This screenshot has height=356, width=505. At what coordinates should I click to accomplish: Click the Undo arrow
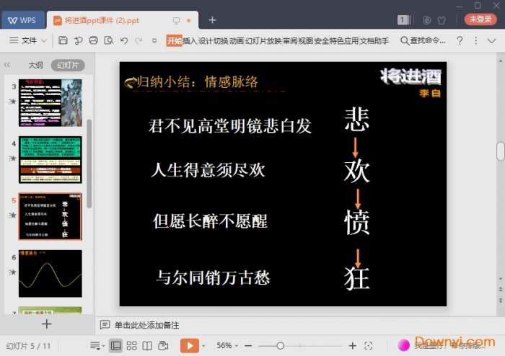124,40
